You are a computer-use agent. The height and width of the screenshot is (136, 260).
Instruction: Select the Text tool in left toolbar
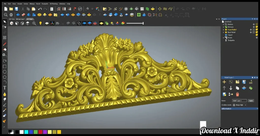5,88
